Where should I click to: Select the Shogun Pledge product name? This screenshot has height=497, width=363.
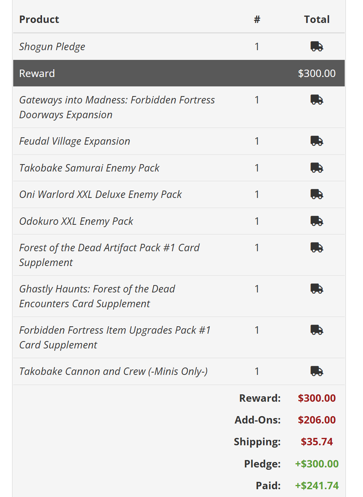(52, 47)
